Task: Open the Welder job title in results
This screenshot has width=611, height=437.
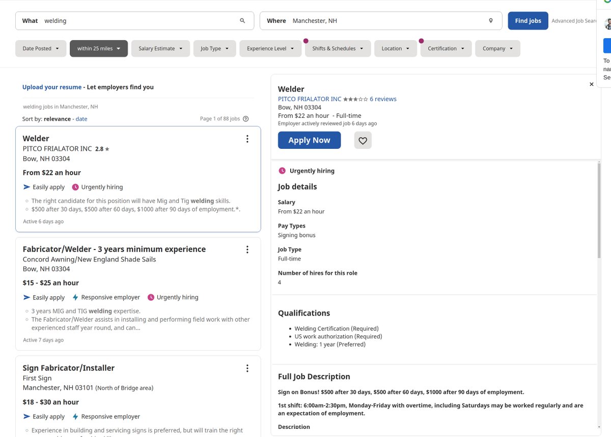Action: [36, 138]
